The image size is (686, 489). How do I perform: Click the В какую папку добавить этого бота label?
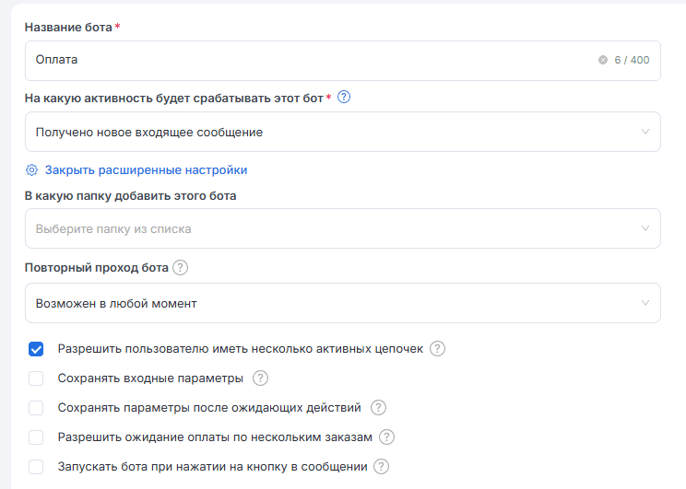130,196
